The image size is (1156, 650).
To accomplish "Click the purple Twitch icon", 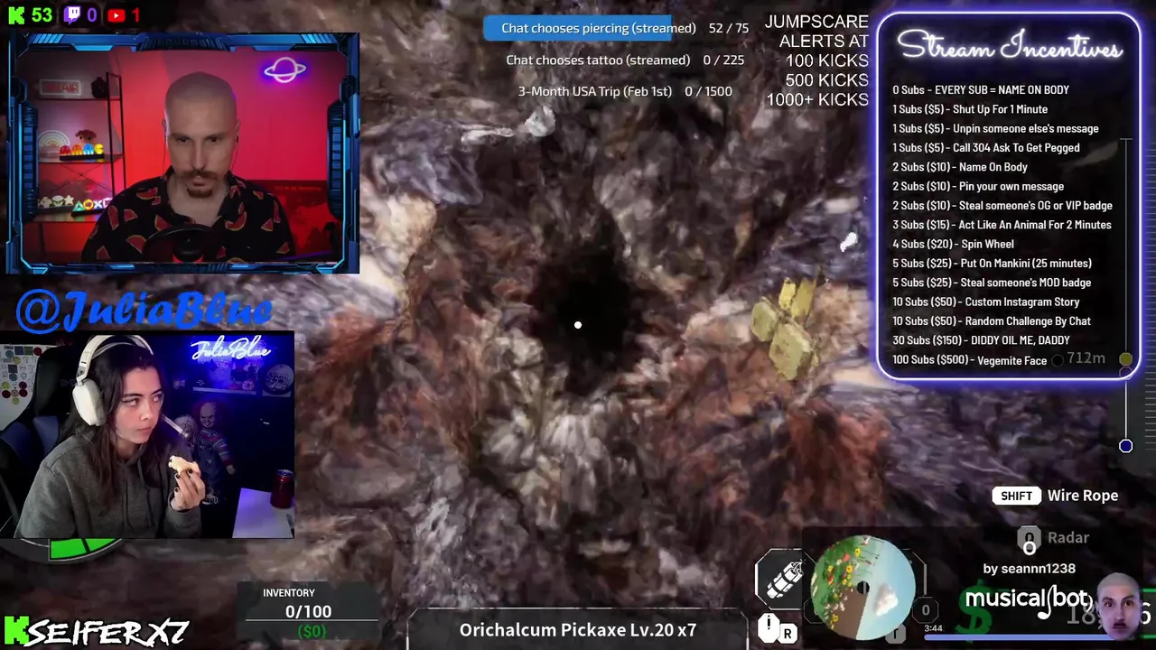I will (71, 15).
